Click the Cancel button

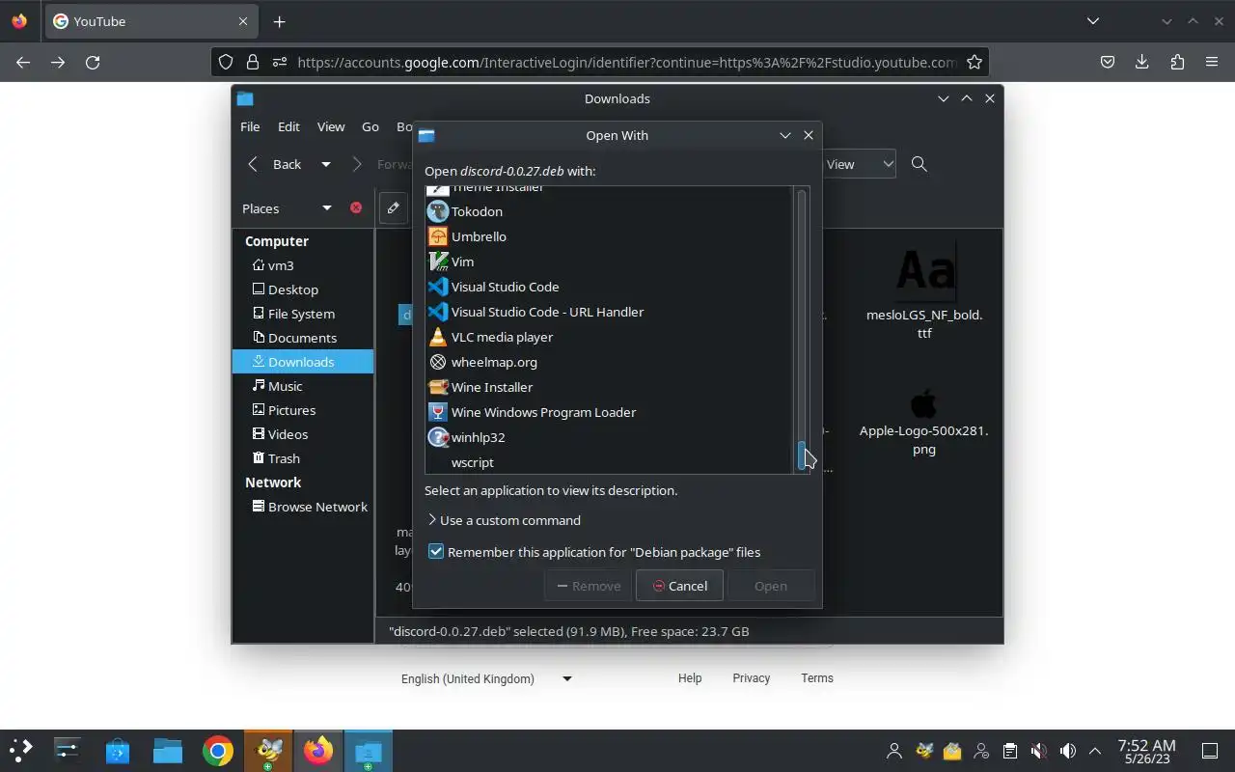pyautogui.click(x=679, y=586)
